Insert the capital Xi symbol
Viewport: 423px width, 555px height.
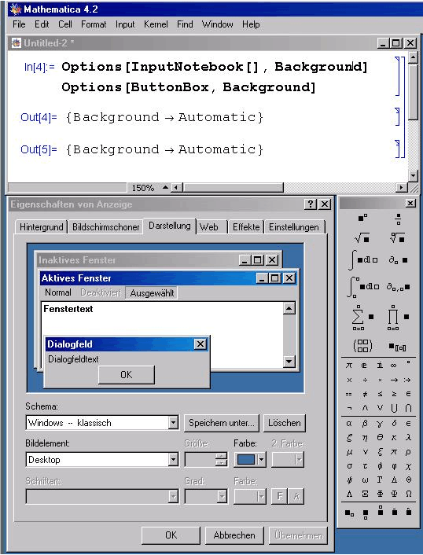[x=365, y=494]
